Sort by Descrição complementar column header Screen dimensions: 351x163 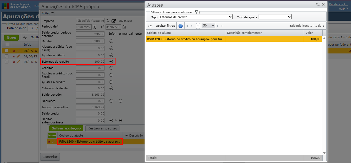[265, 33]
